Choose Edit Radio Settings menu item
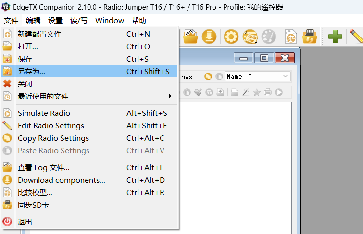 [89, 126]
